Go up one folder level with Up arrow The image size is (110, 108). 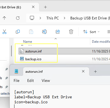tap(4, 18)
